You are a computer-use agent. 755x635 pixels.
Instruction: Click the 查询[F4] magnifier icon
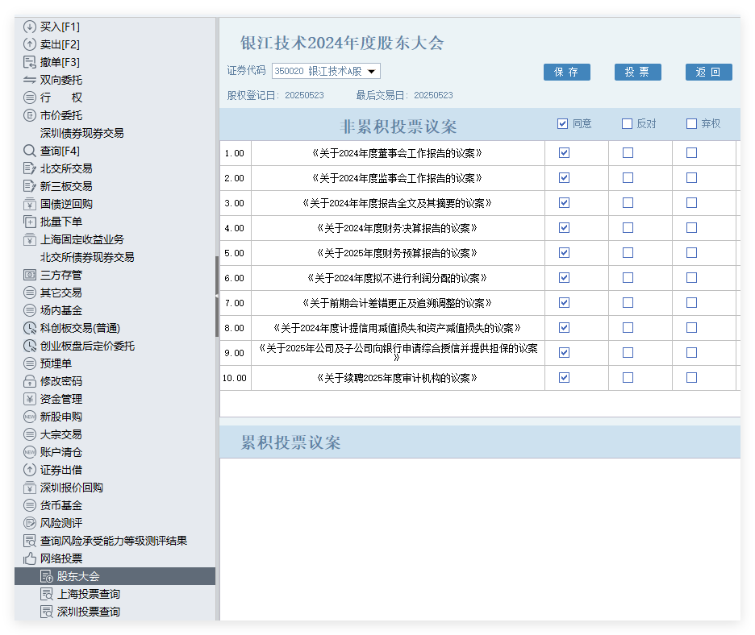pyautogui.click(x=30, y=151)
